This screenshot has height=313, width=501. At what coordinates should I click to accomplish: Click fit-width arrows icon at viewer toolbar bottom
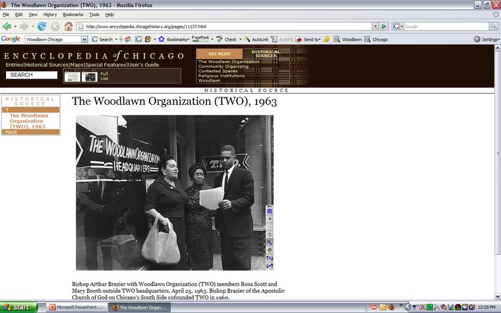coord(270,266)
